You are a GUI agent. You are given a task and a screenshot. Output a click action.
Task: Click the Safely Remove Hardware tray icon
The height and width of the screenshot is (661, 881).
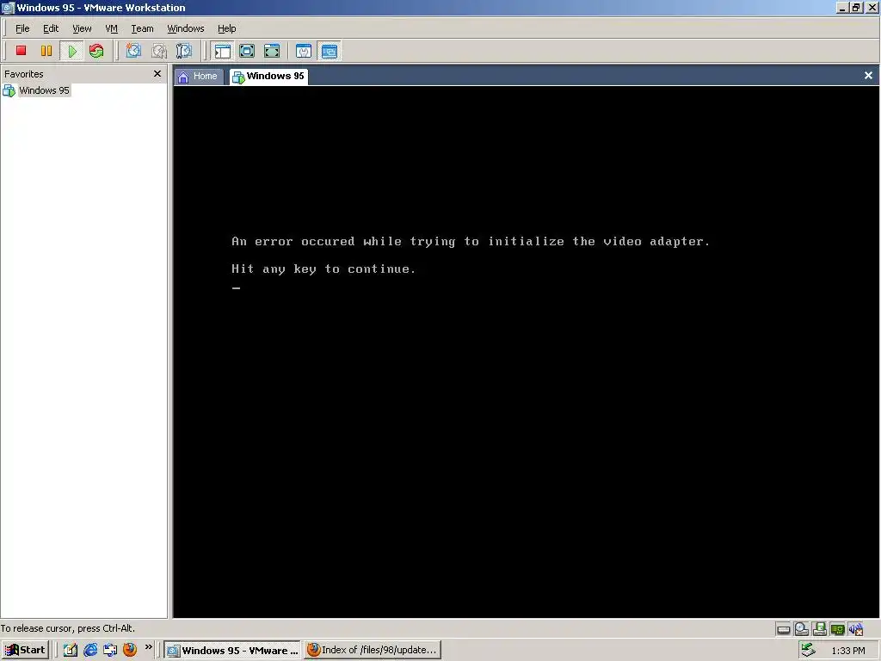click(808, 650)
